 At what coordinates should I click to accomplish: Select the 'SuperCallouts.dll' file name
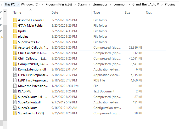coord(30,102)
